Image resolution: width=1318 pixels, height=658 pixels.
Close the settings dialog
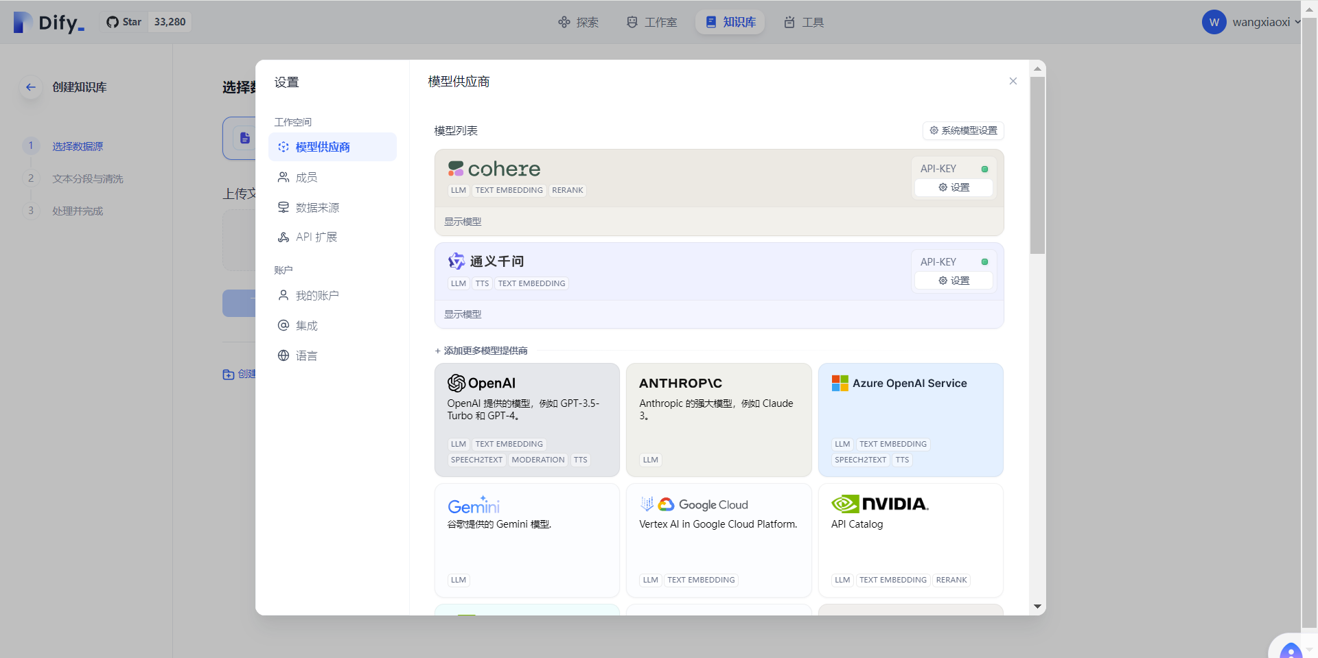(1013, 81)
